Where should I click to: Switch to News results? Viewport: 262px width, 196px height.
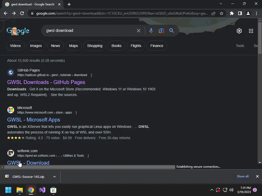[56, 46]
